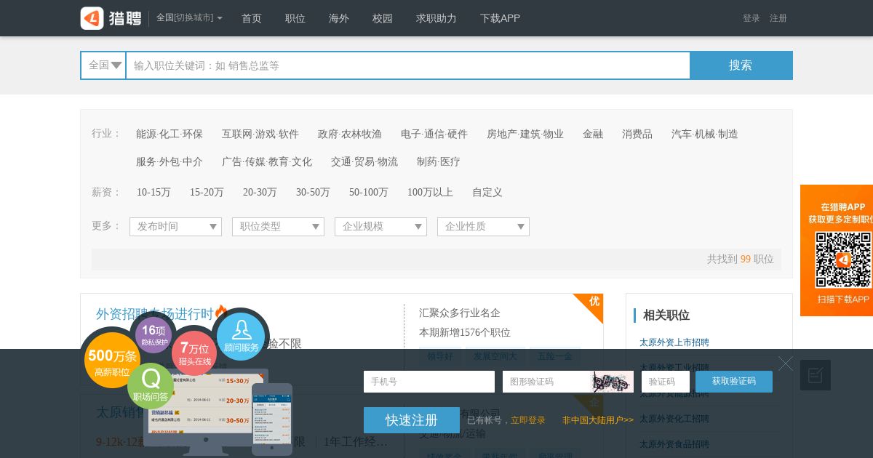Click the 获取验证码 button
This screenshot has height=458, width=873.
coord(734,382)
